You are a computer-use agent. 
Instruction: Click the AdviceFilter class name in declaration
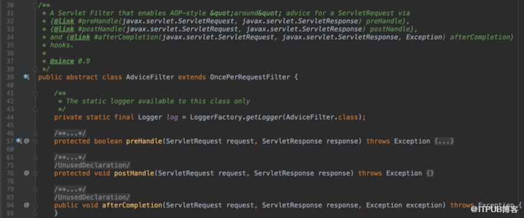(x=150, y=77)
